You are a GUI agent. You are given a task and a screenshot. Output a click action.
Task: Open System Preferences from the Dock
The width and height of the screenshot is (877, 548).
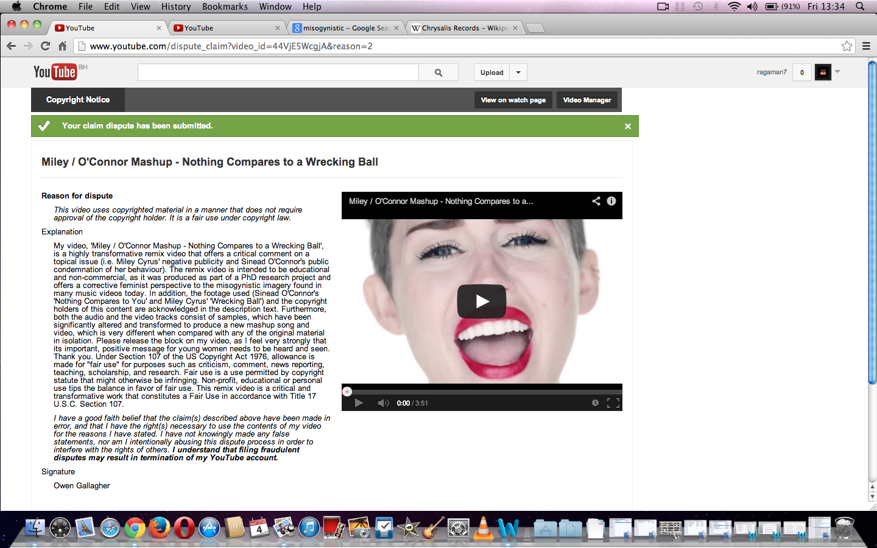pos(459,527)
